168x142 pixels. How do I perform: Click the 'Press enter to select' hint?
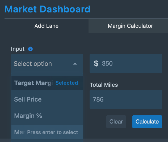(53, 132)
